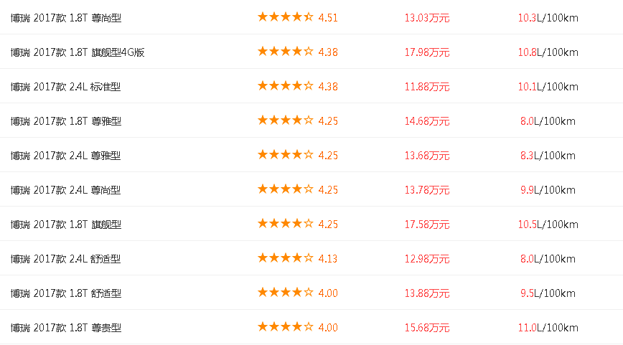Click the star rating for 2.4L 舒适型
The image size is (623, 345).
[286, 258]
